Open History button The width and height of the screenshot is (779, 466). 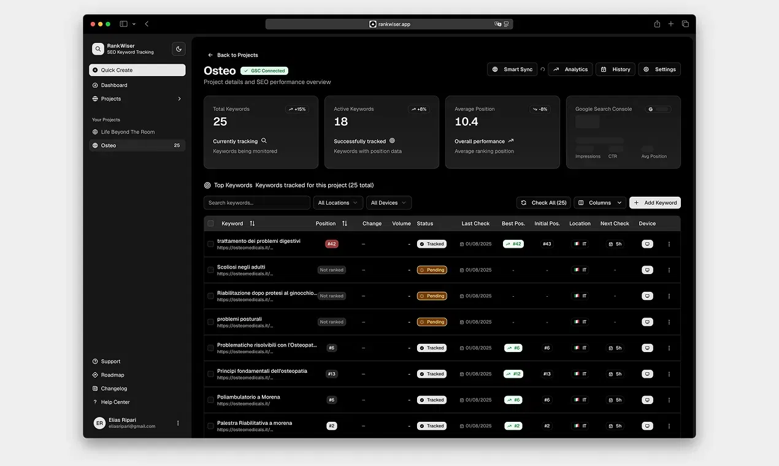pos(615,69)
